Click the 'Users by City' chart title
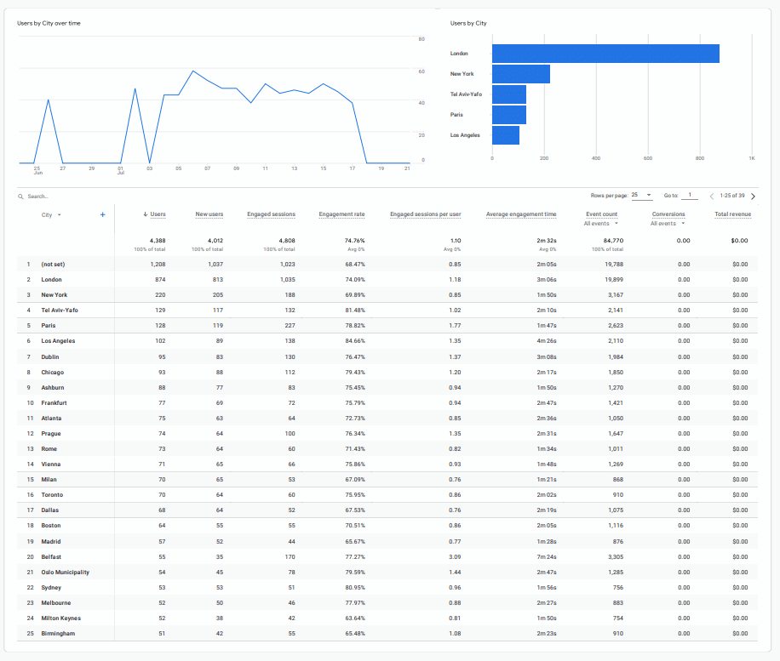This screenshot has height=661, width=780. point(468,23)
